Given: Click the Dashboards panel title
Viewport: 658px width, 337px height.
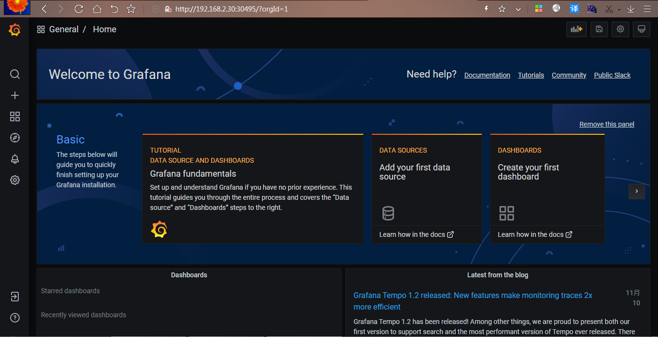Looking at the screenshot, I should pos(189,275).
